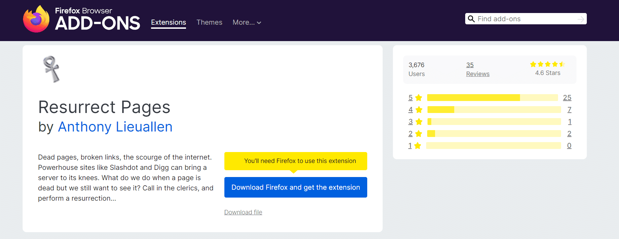The width and height of the screenshot is (619, 239).
Task: Click the star beside 3 rating
Action: 419,122
